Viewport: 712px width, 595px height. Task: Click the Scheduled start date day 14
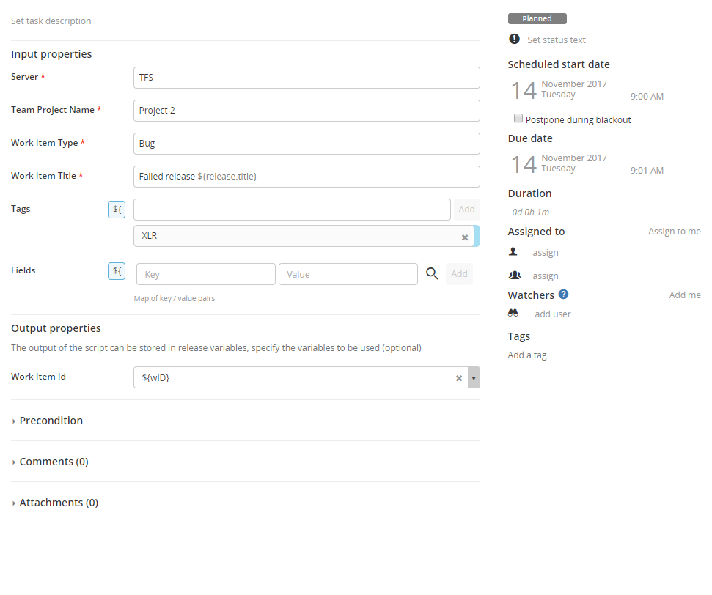click(524, 90)
